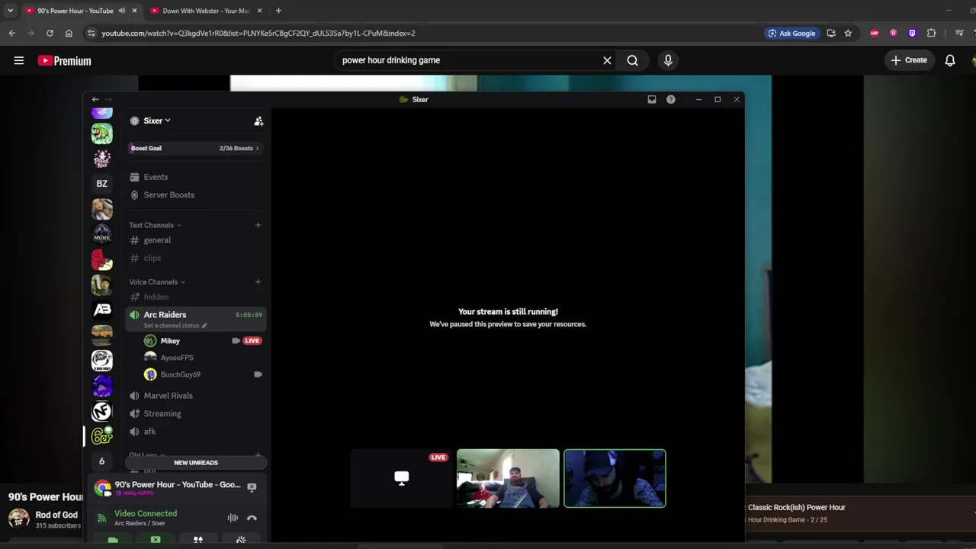The image size is (976, 549).
Task: Select the Arc Raiders voice channel
Action: 165,315
